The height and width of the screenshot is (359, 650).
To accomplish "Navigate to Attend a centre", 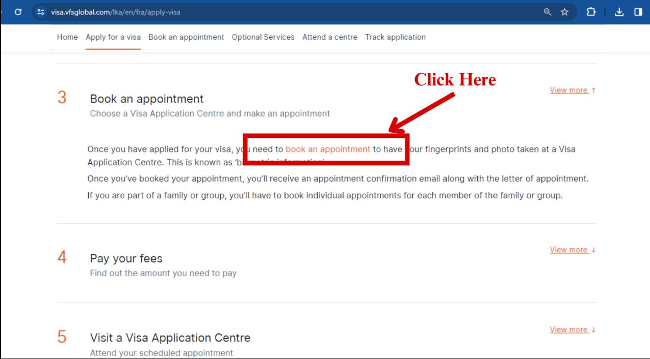I will point(329,37).
